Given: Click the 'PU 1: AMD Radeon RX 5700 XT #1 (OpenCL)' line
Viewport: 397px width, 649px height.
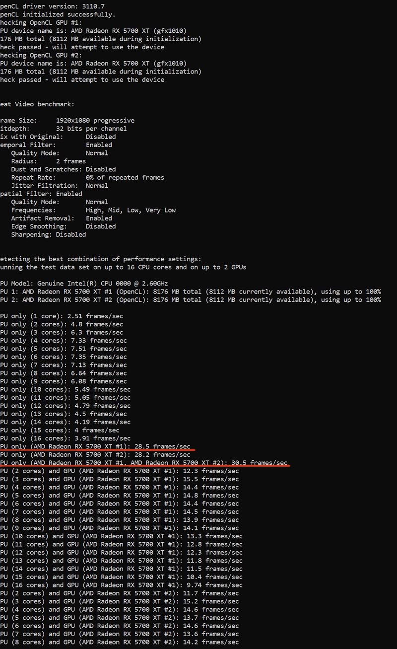Looking at the screenshot, I should [x=191, y=291].
